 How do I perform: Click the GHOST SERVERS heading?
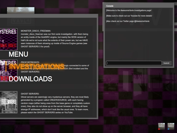tap(30, 94)
